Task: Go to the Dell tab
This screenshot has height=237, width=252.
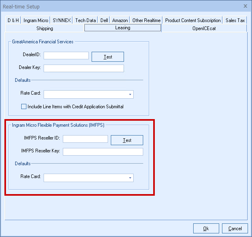Action: point(104,20)
